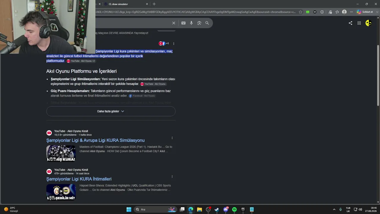Open the Favorites list
The height and width of the screenshot is (214, 380).
(337, 12)
